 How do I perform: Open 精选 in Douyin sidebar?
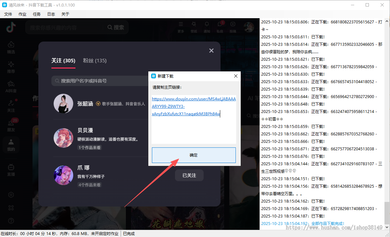(11, 47)
